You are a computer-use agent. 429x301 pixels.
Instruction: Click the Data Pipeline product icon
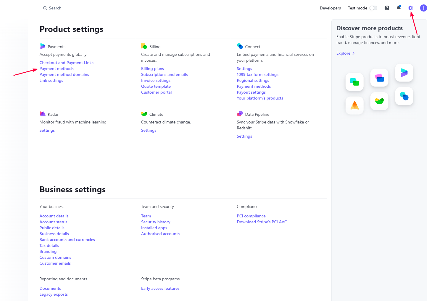pyautogui.click(x=240, y=114)
